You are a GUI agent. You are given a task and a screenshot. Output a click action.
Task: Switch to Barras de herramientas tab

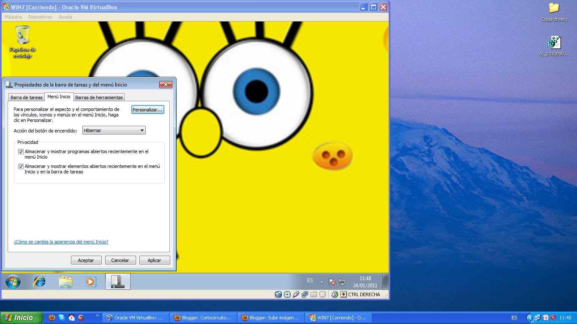click(x=99, y=97)
